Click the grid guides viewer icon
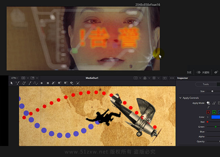The image size is (220, 157). [154, 78]
